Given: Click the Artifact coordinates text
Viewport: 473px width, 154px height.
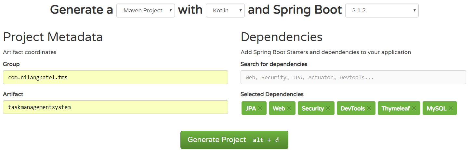Looking at the screenshot, I should click(30, 52).
